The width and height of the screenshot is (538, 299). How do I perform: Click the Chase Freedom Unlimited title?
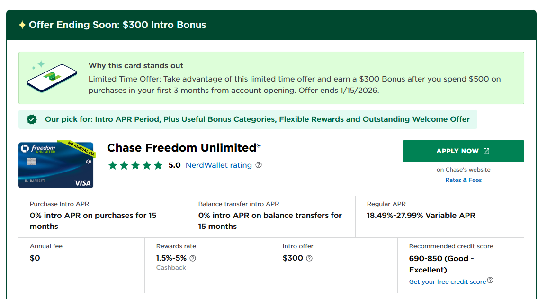(184, 148)
